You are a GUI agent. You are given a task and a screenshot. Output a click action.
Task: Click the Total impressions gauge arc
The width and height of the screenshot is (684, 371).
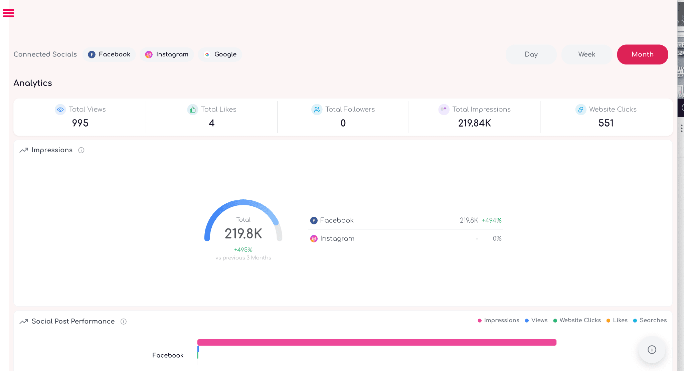click(x=243, y=203)
